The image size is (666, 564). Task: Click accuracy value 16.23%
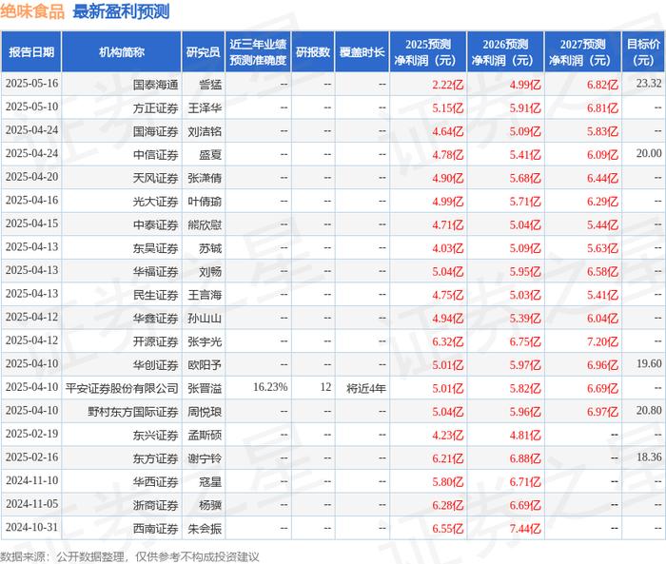click(x=270, y=387)
